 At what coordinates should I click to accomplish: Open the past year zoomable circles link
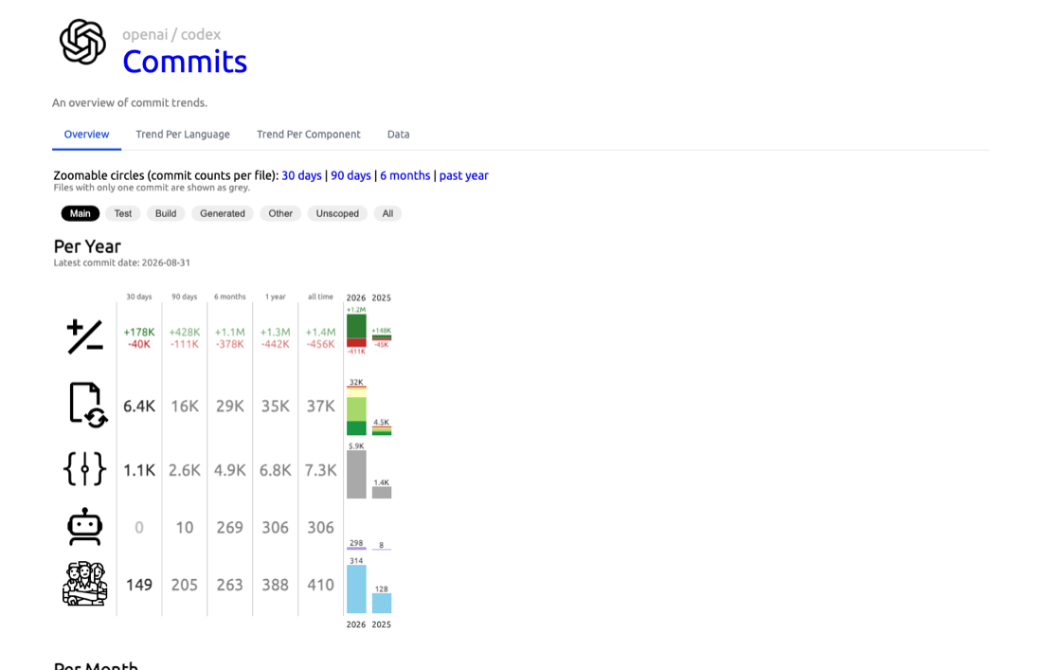464,175
